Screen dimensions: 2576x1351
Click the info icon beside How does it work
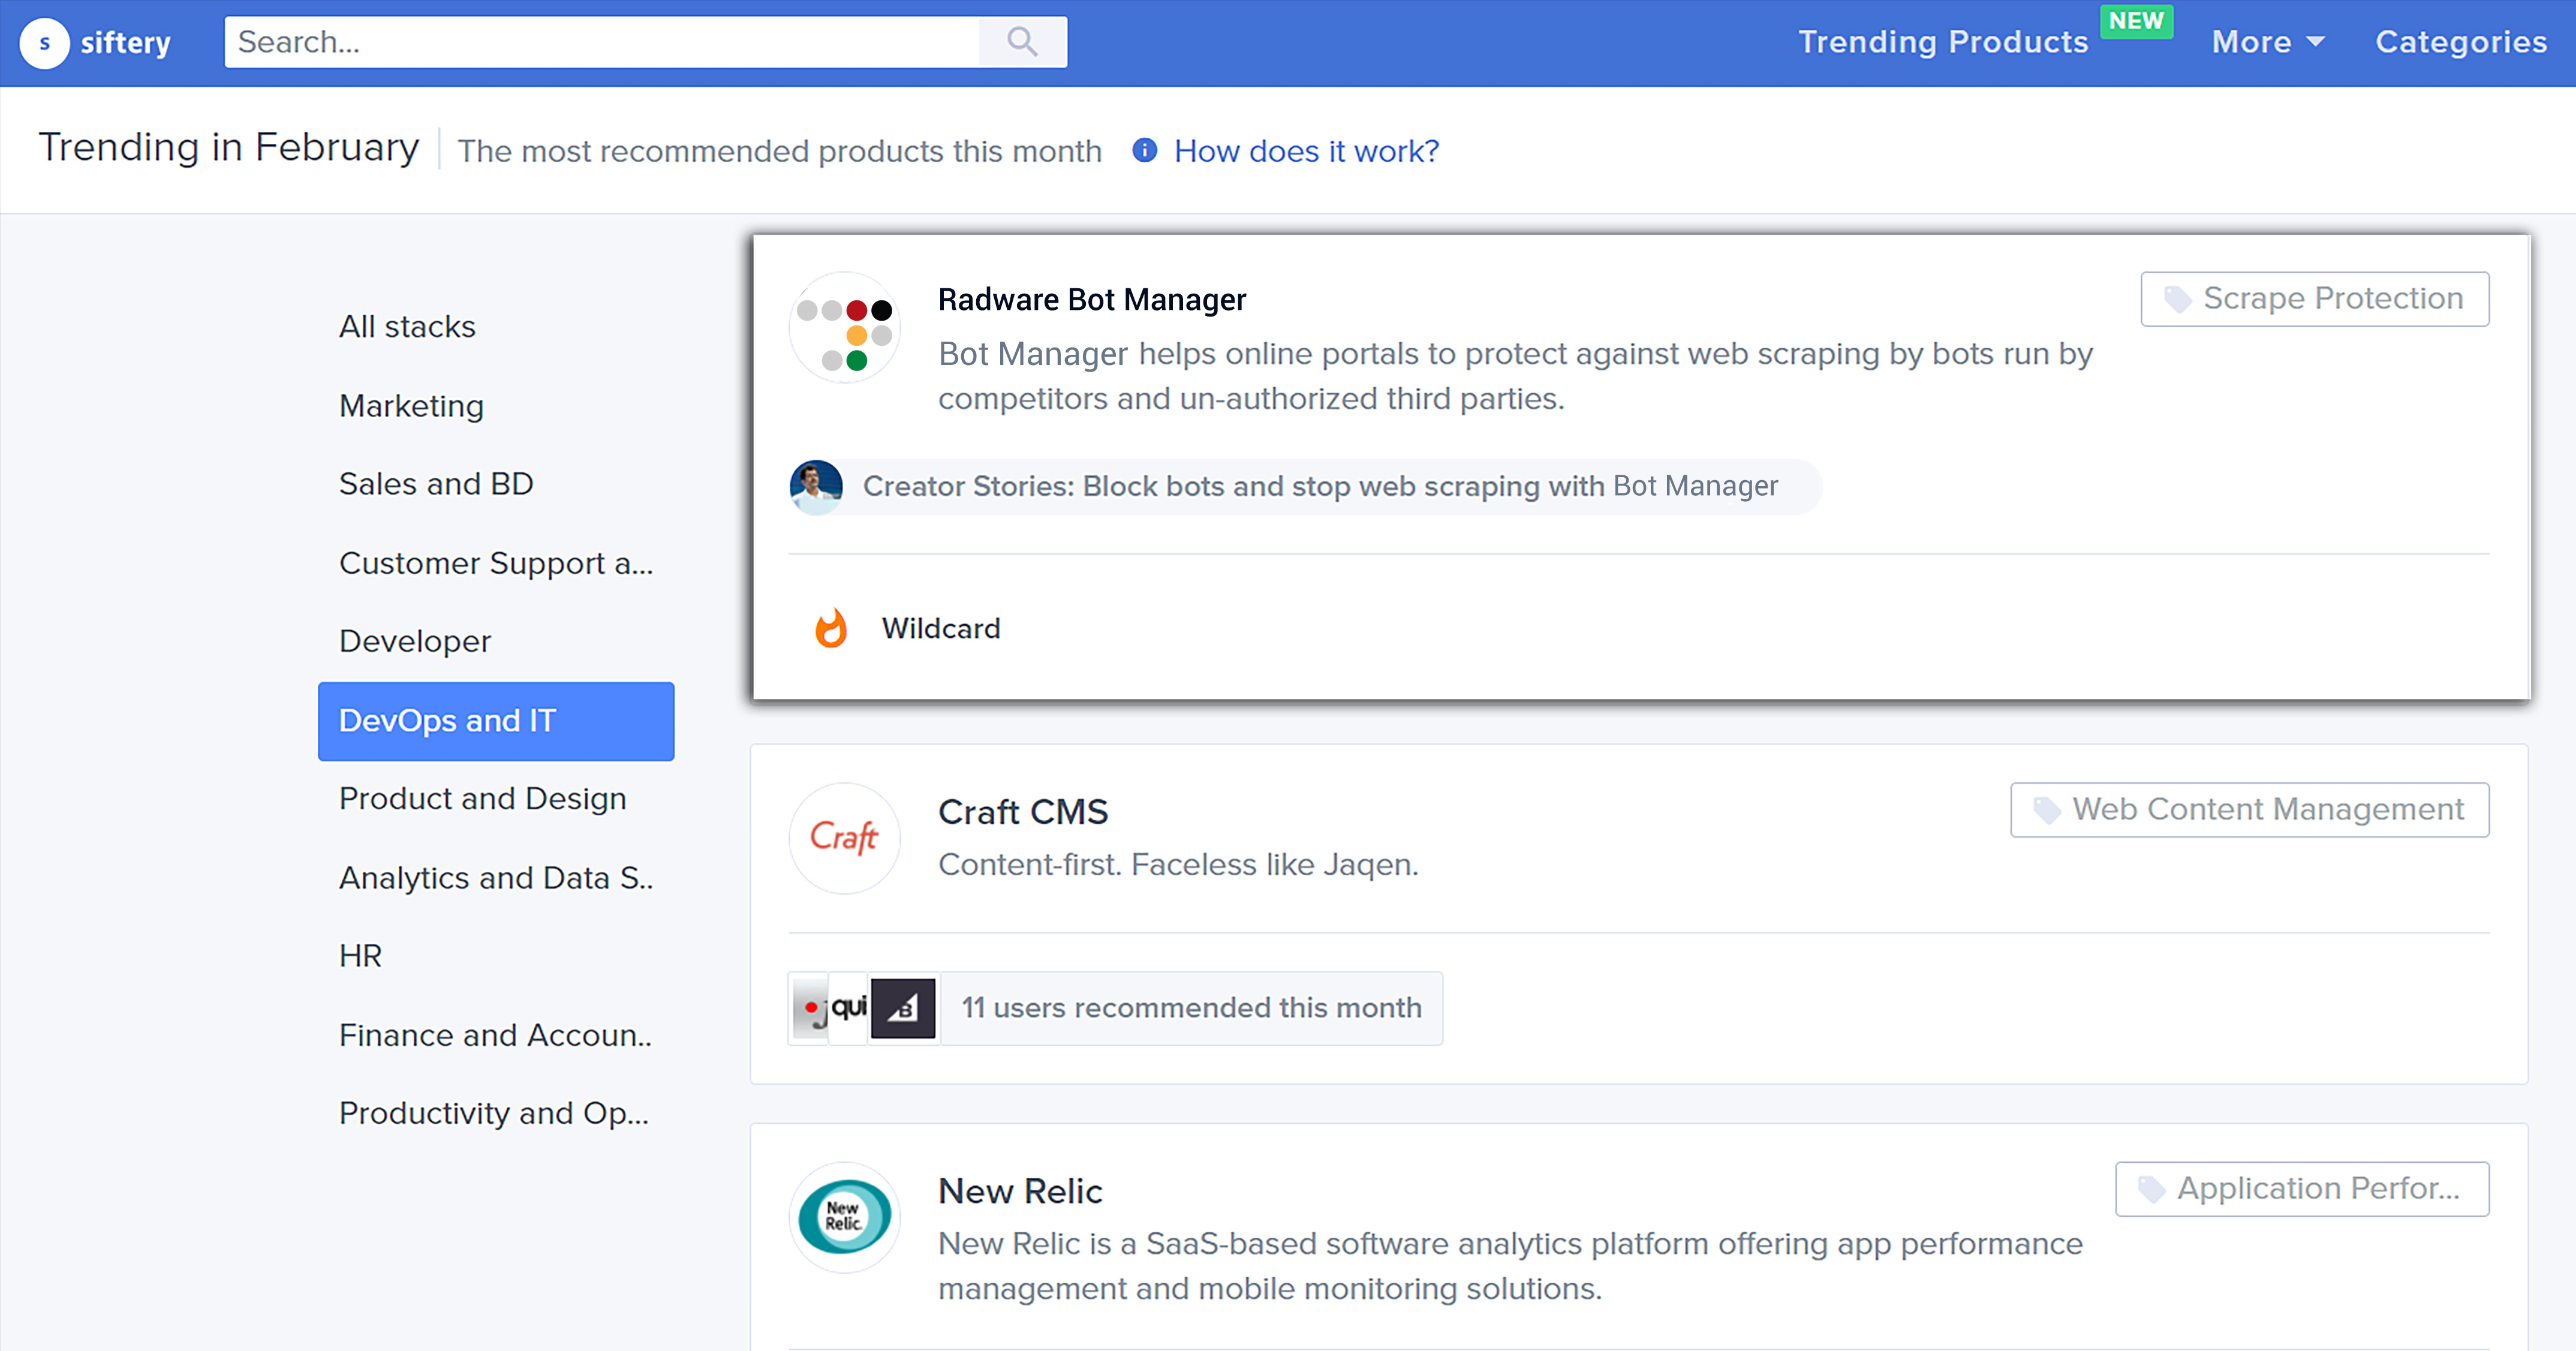tap(1144, 150)
